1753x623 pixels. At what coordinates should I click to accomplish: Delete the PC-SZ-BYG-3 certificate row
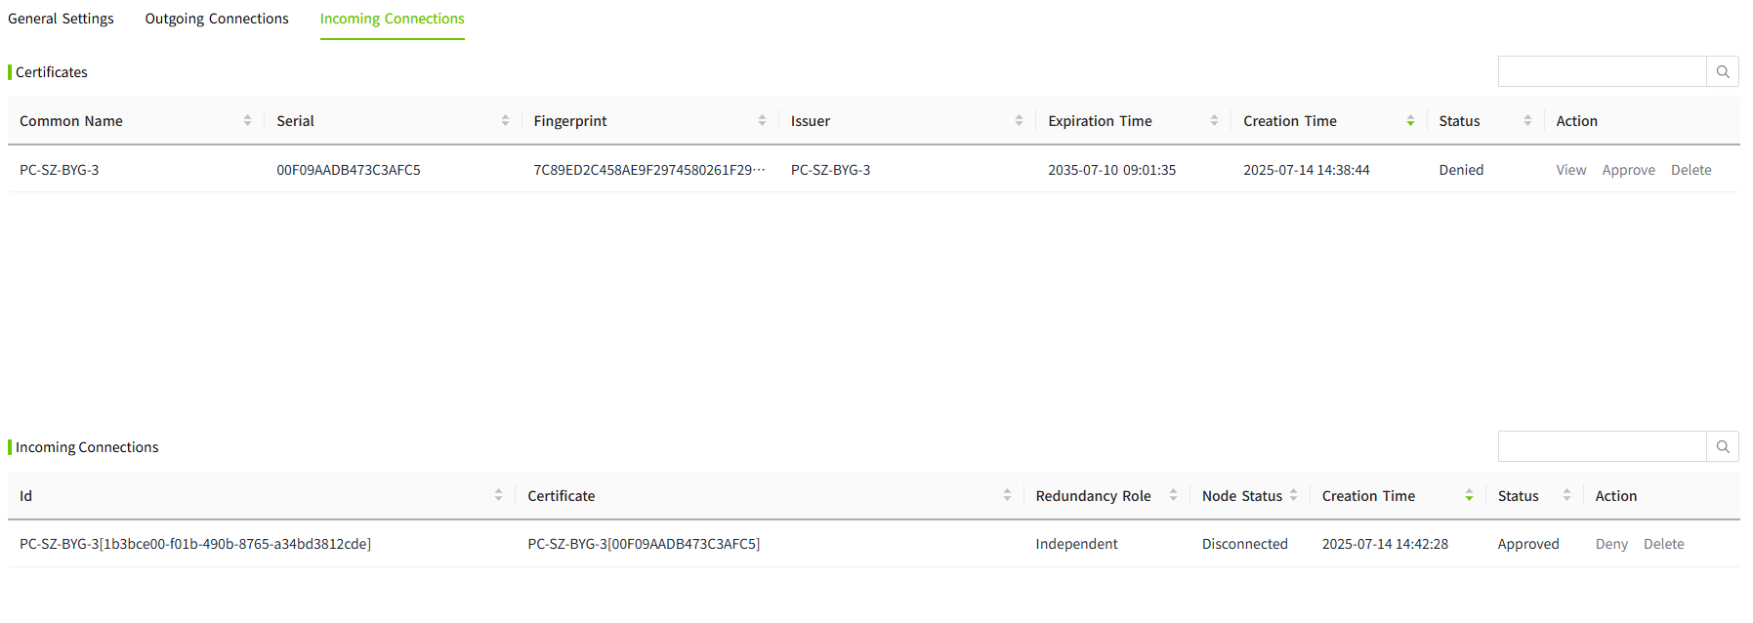(x=1690, y=170)
